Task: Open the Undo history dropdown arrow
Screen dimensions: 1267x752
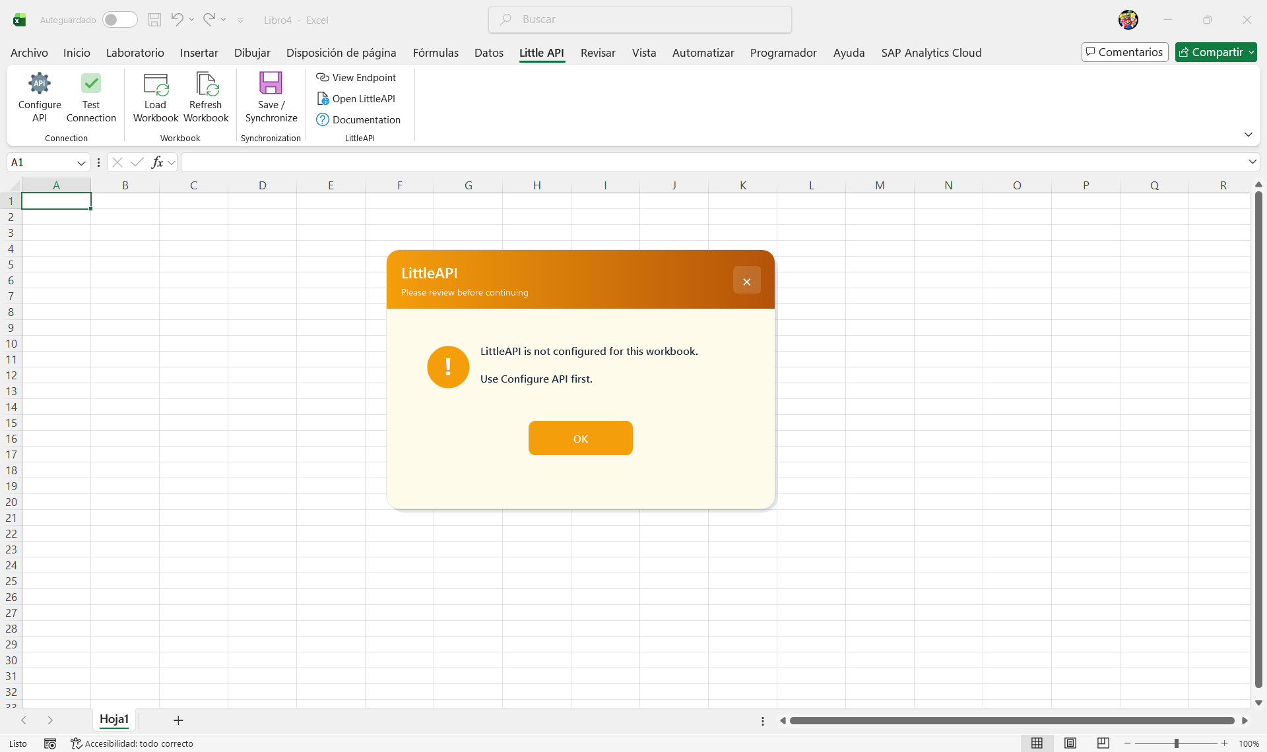Action: [192, 20]
